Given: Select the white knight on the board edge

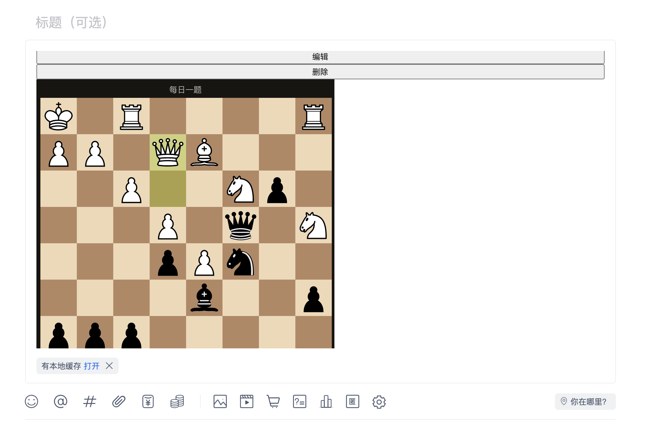Looking at the screenshot, I should [314, 225].
